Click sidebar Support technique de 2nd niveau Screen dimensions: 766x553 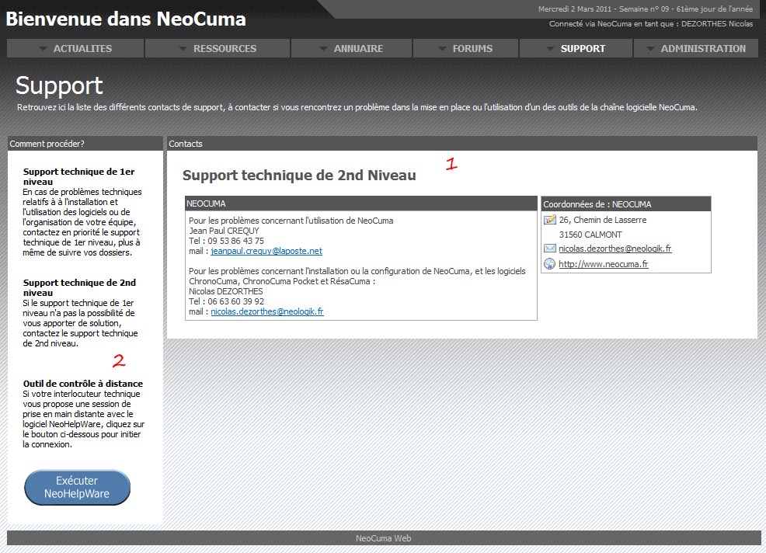point(79,287)
